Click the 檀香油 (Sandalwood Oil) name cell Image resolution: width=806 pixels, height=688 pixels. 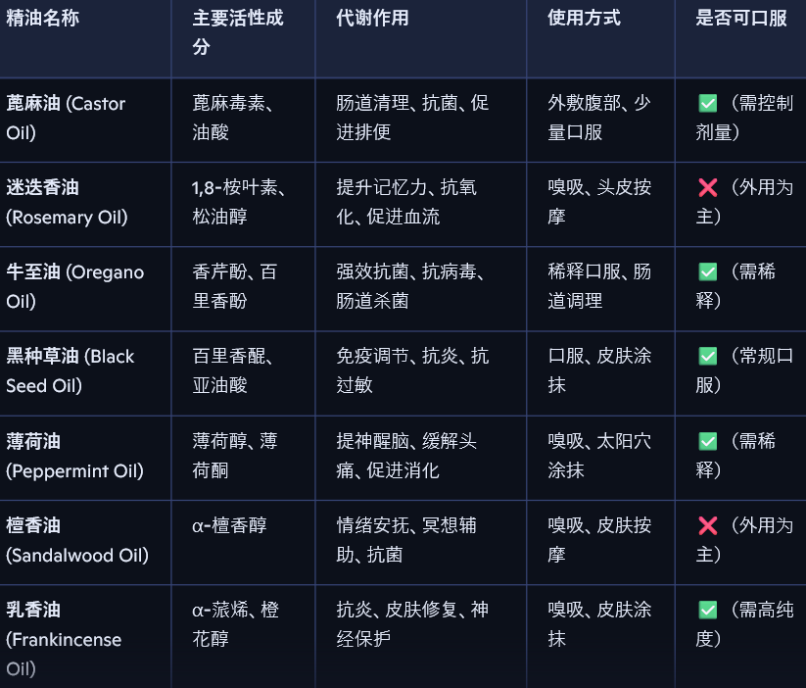coord(76,540)
